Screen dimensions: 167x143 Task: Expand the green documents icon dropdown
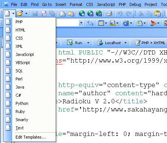click(145, 23)
